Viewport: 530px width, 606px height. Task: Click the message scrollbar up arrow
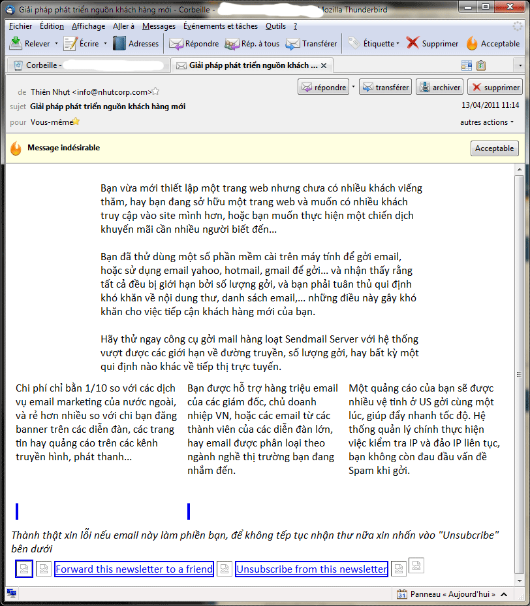(520, 169)
